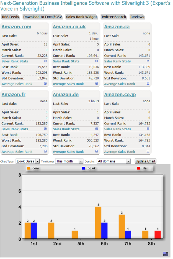Open Download to Excel/CSV tab

(43, 17)
